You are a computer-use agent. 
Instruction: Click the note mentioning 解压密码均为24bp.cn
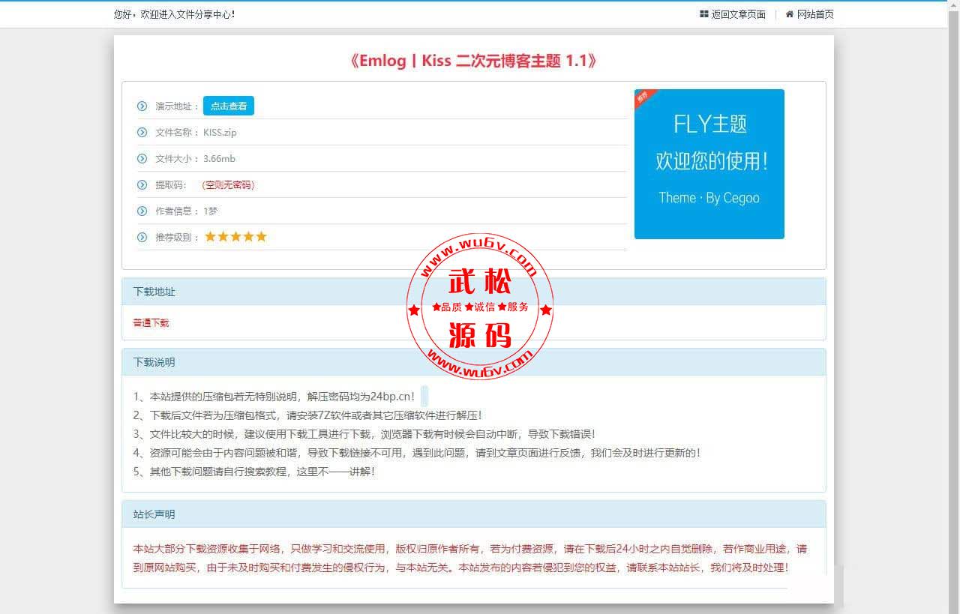point(274,397)
